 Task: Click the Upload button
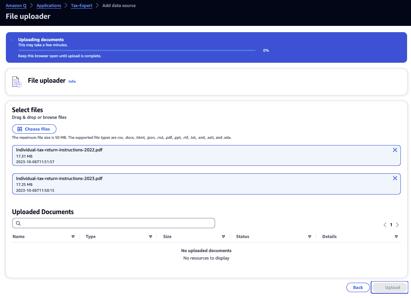point(389,287)
